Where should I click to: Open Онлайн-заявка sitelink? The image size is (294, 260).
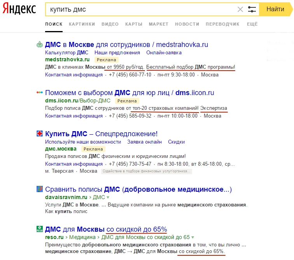[x=164, y=52]
